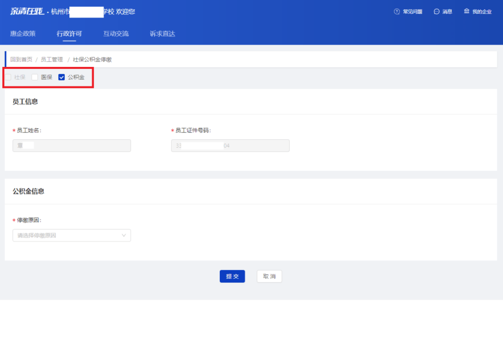Enable the 医保 checkbox
This screenshot has height=344, width=503.
[x=35, y=77]
